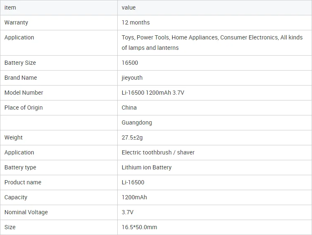Select the "Warranty" label cell

pos(16,22)
